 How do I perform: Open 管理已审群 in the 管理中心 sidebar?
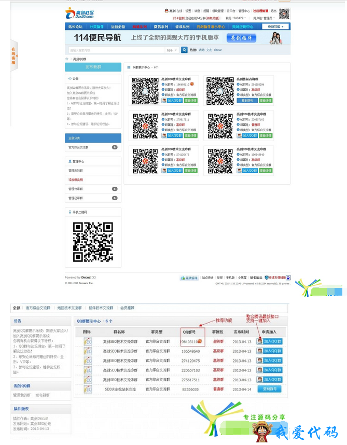93,198
